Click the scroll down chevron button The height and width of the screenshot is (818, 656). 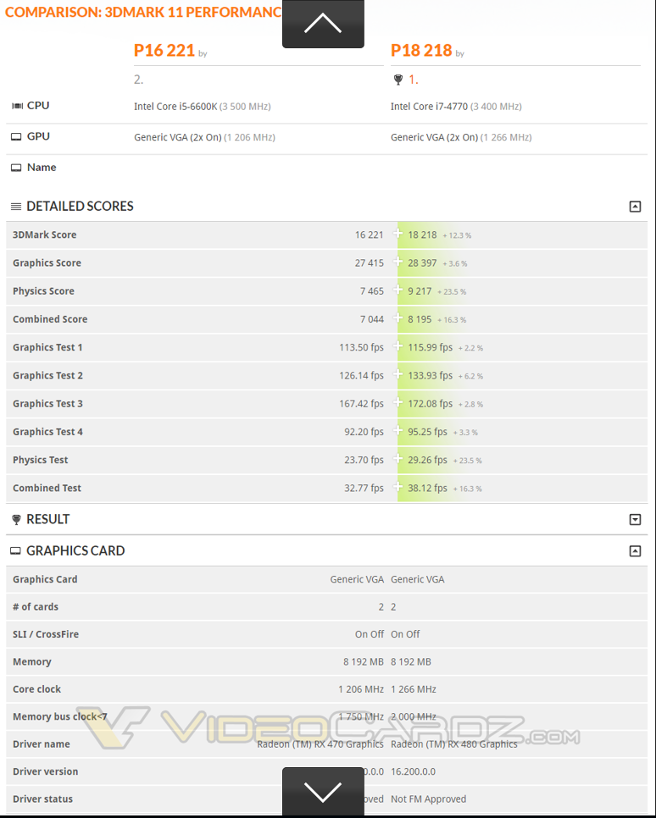tap(323, 792)
